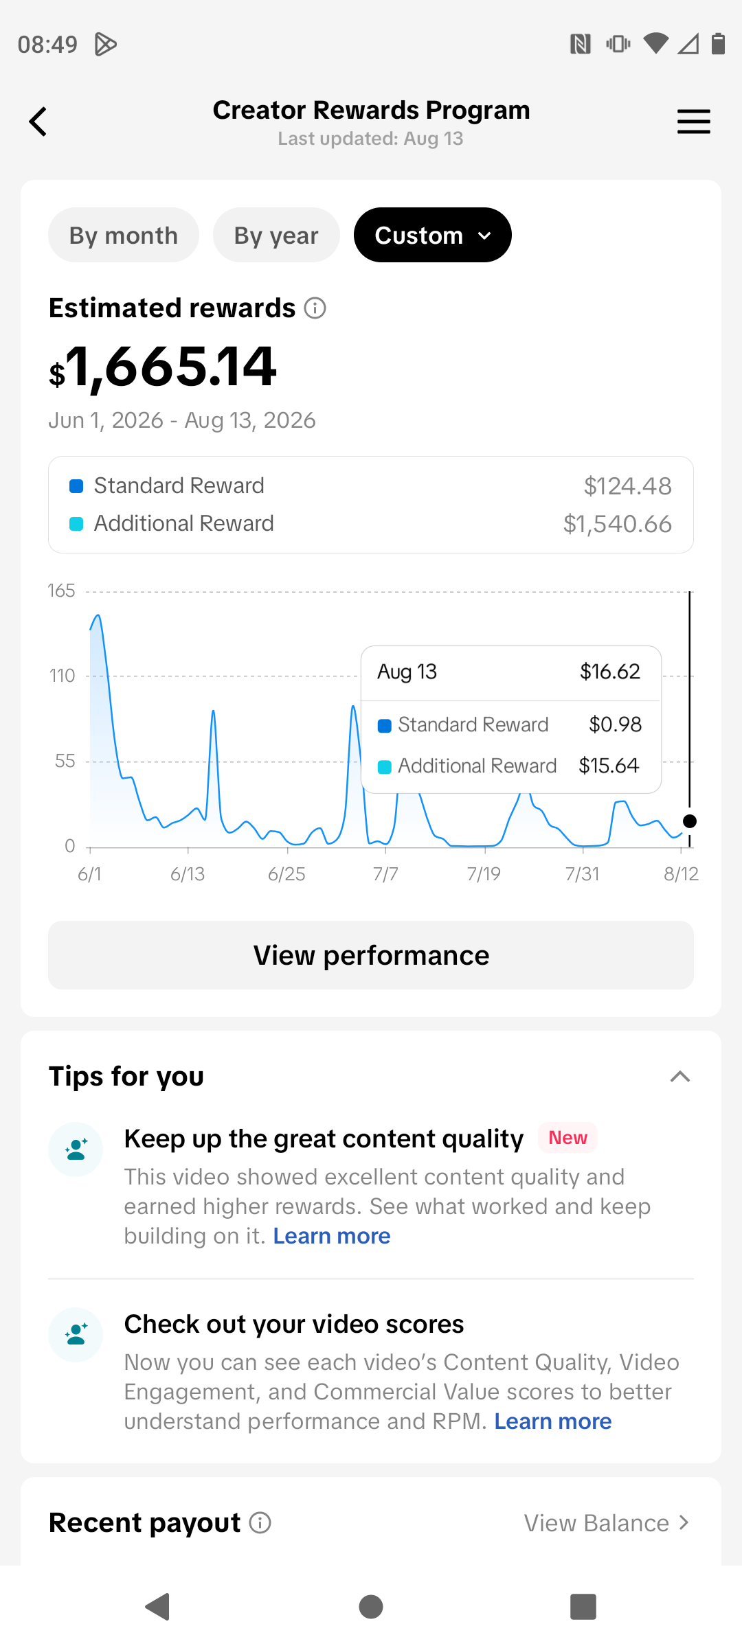Open the Custom date range dropdown
742x1648 pixels.
tap(433, 235)
